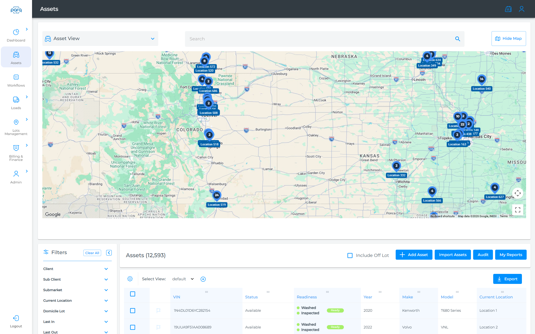Open the Admin person icon
This screenshot has height=334, width=535.
(x=16, y=174)
